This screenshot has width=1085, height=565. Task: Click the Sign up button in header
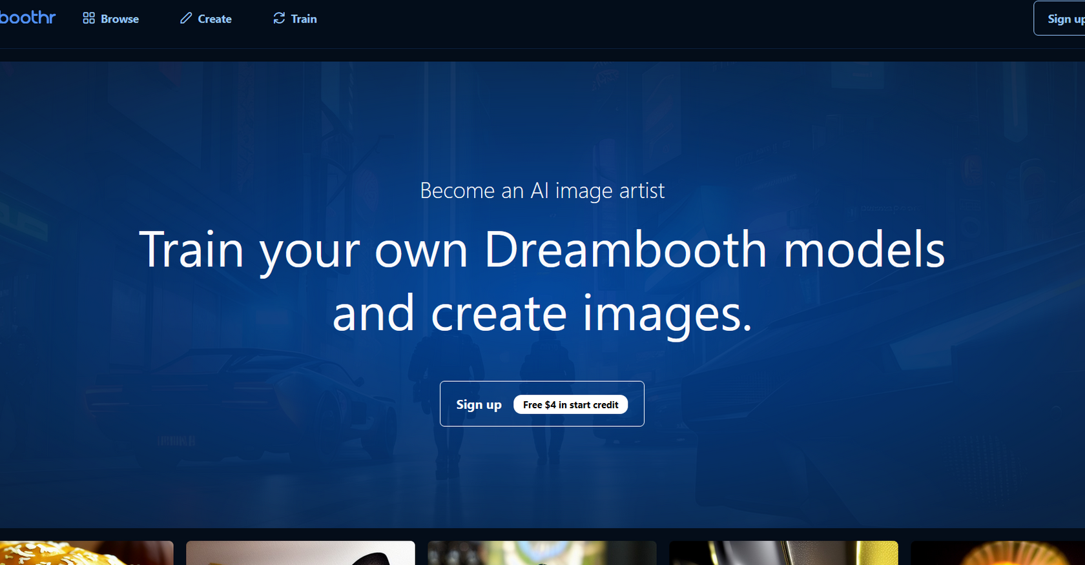click(1059, 19)
